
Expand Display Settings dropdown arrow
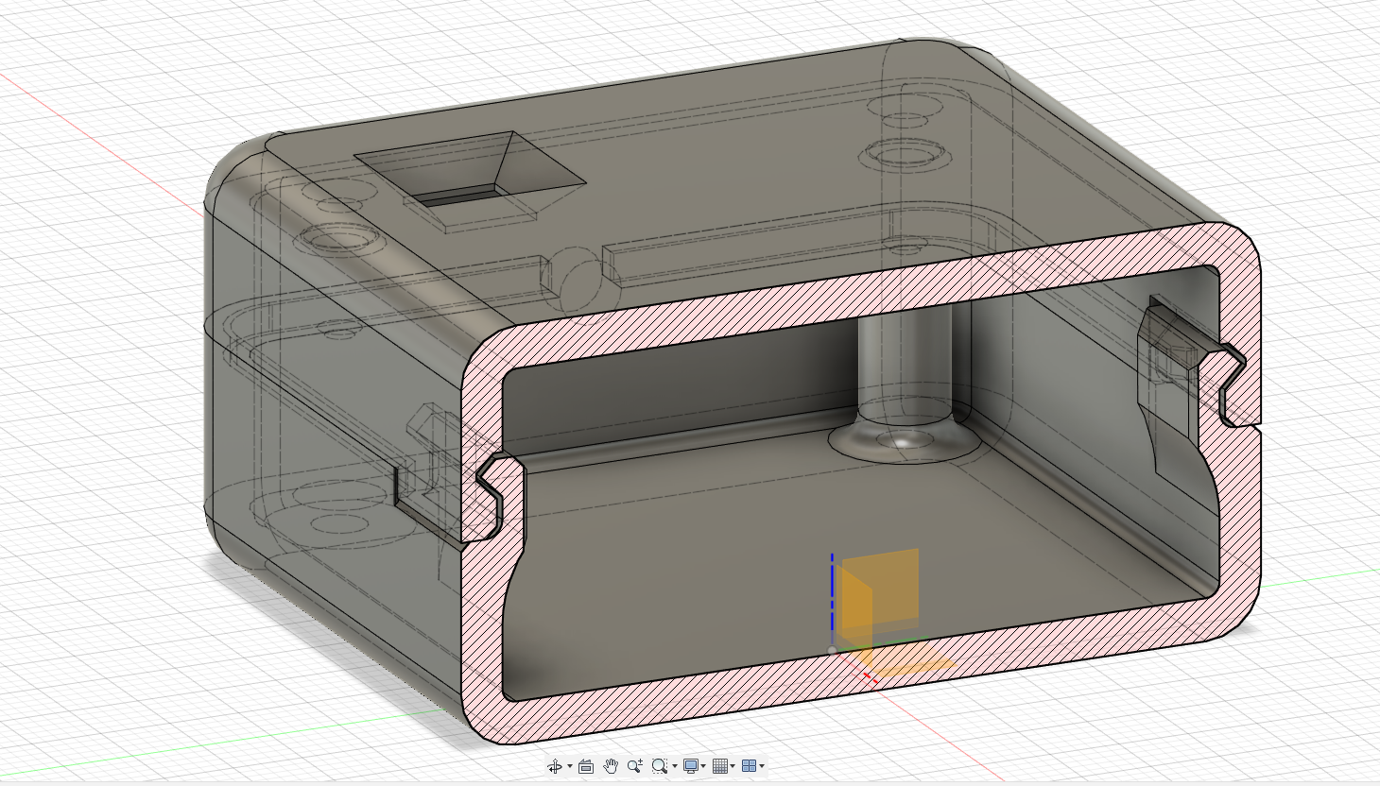coord(703,766)
